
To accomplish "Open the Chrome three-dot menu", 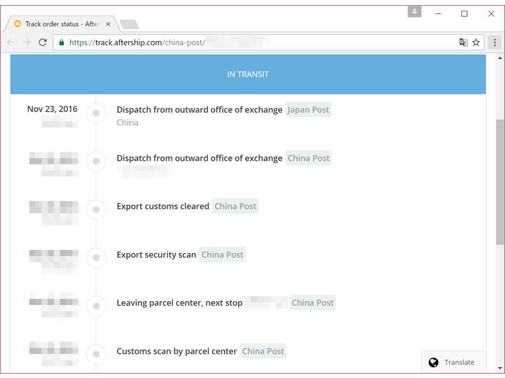I will (495, 42).
